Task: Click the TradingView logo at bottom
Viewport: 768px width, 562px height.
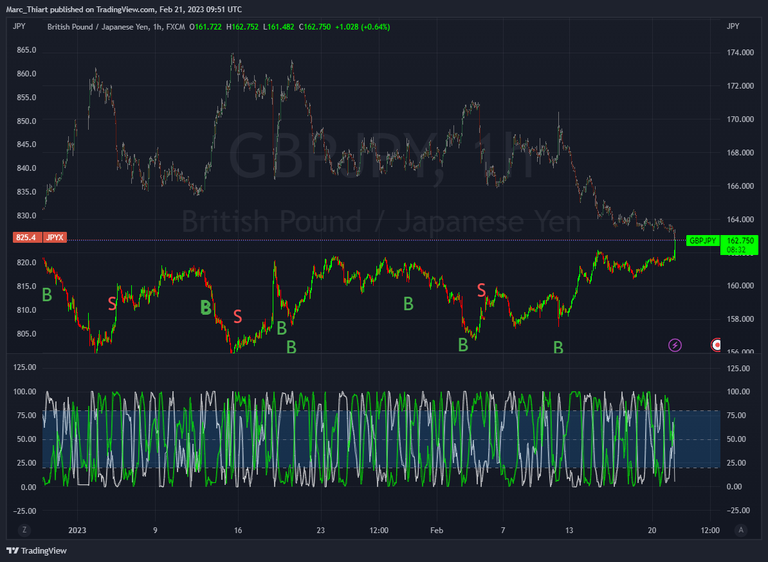Action: [37, 550]
